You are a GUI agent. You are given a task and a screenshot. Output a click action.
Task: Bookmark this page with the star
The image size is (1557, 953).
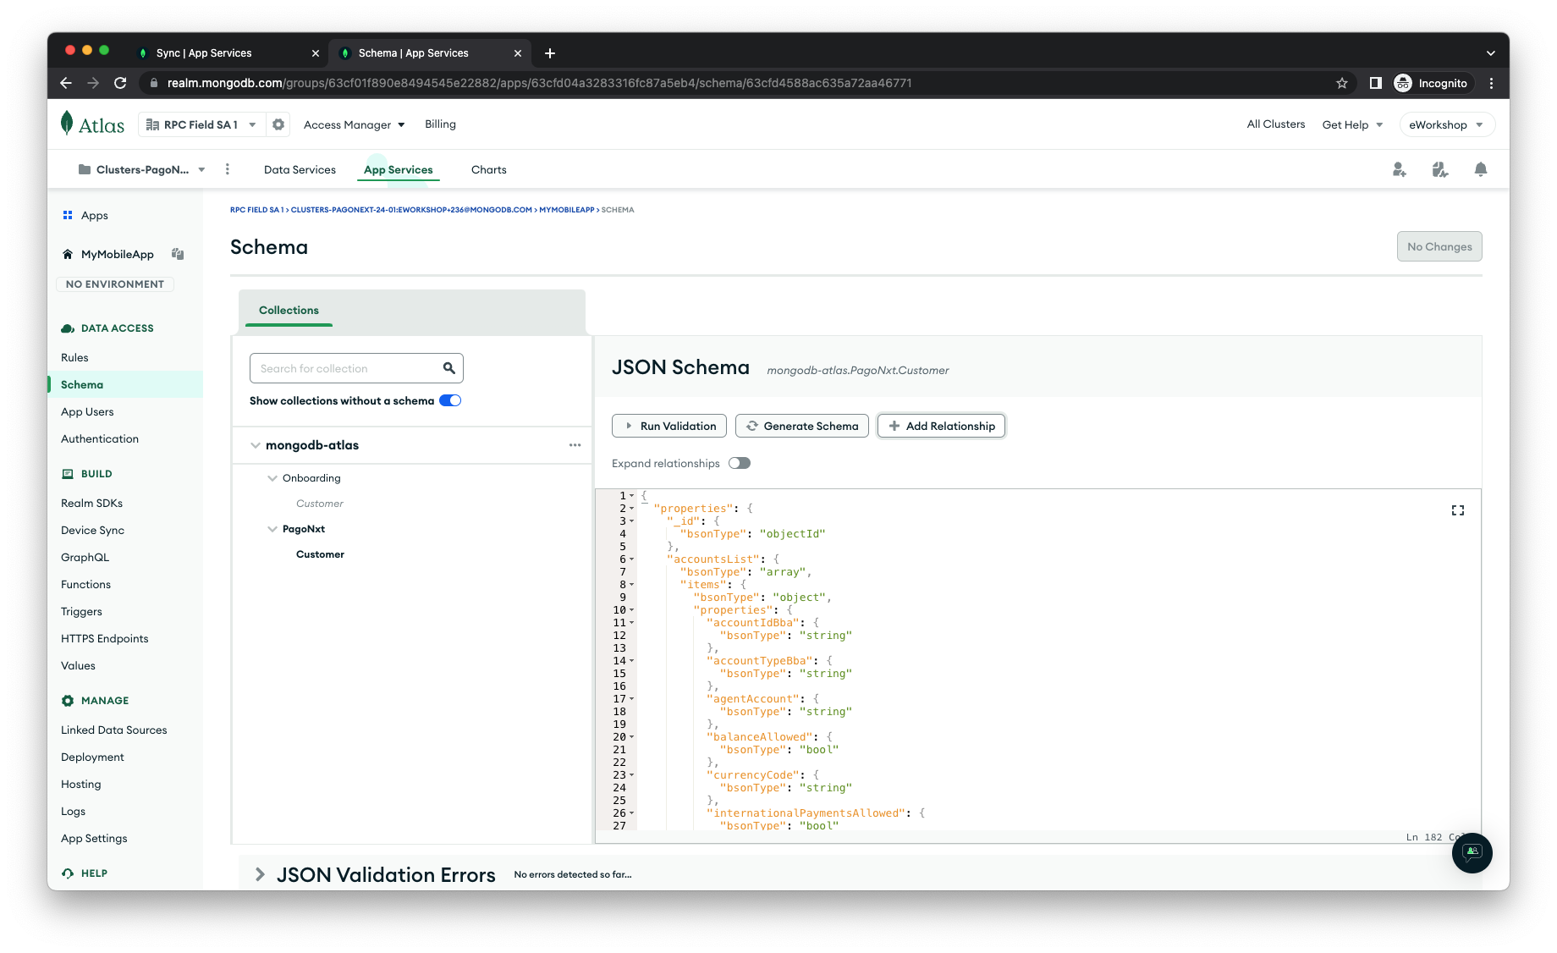coord(1342,83)
